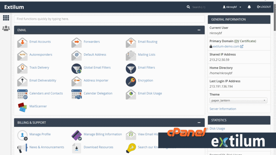276x155 pixels.
Task: Open the Autoresponders tool
Action: coord(40,55)
